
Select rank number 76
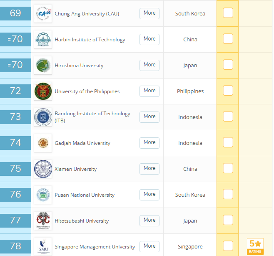point(15,195)
